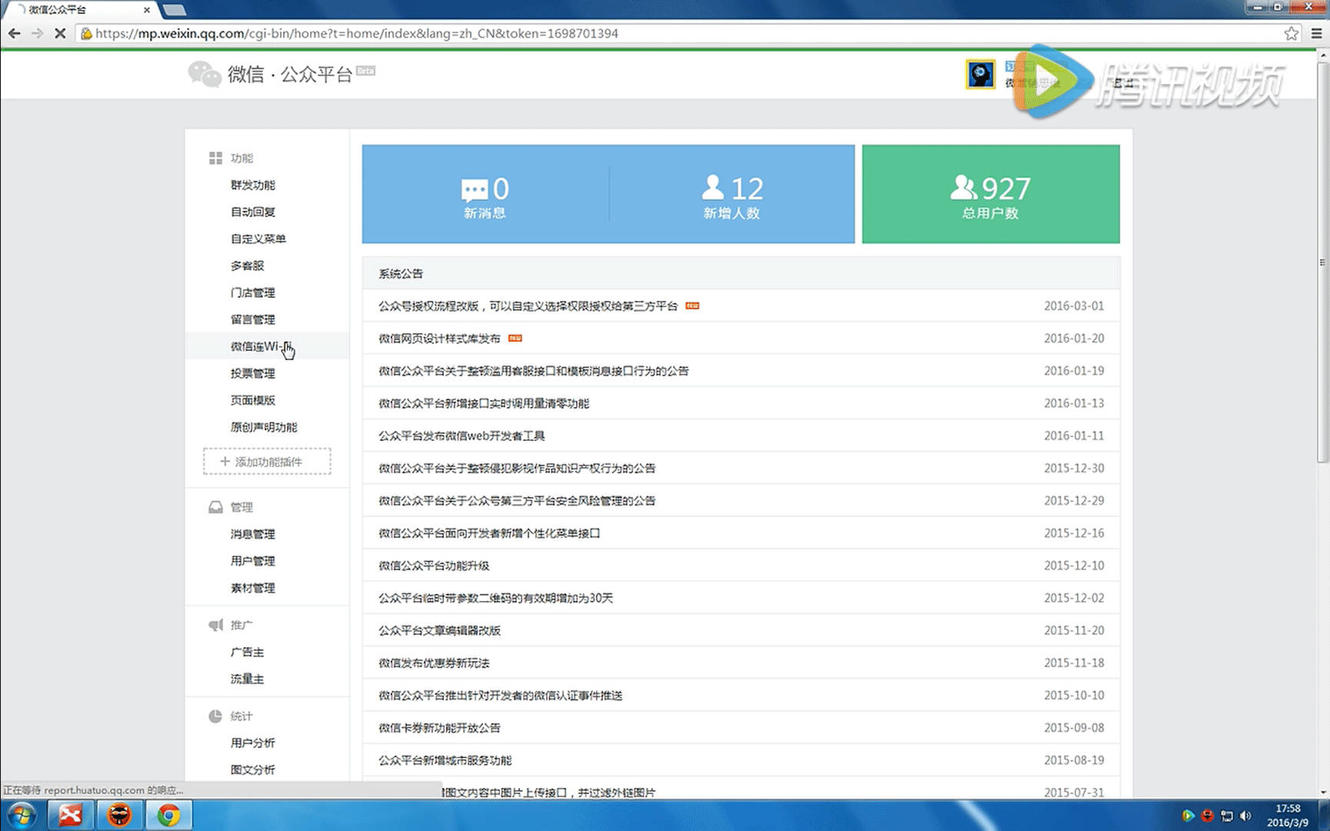Click the browser back arrow
Viewport: 1330px width, 831px height.
(14, 33)
